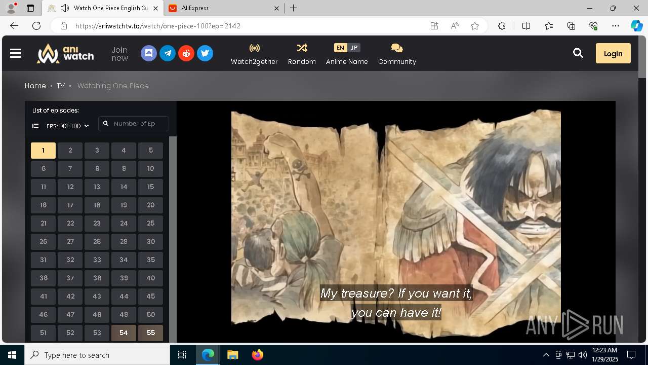The width and height of the screenshot is (648, 365).
Task: Go back to previous page
Action: pyautogui.click(x=14, y=26)
